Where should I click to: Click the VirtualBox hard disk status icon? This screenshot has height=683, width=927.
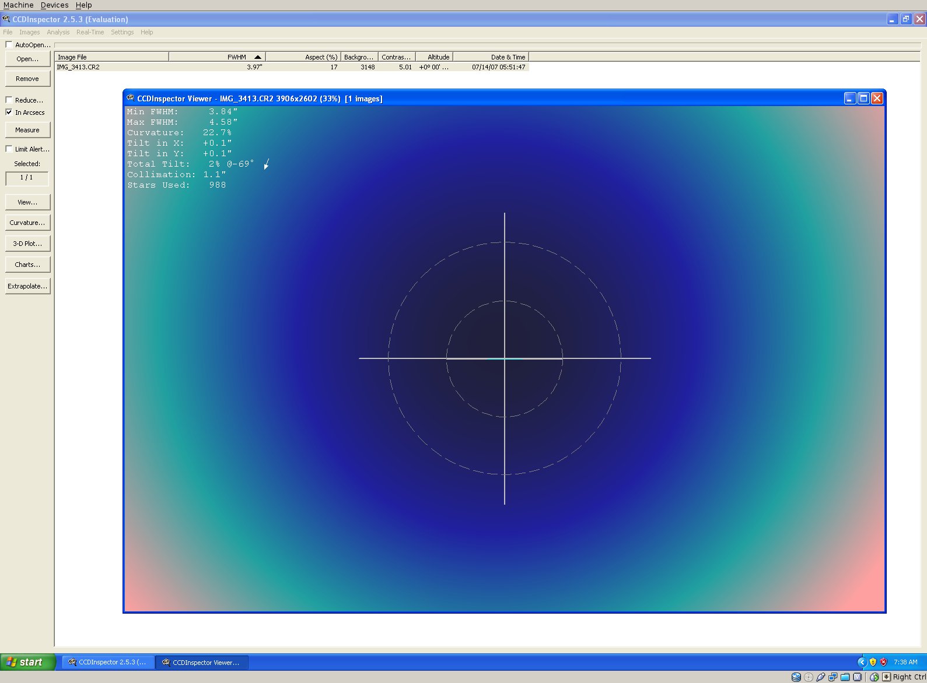pos(796,677)
